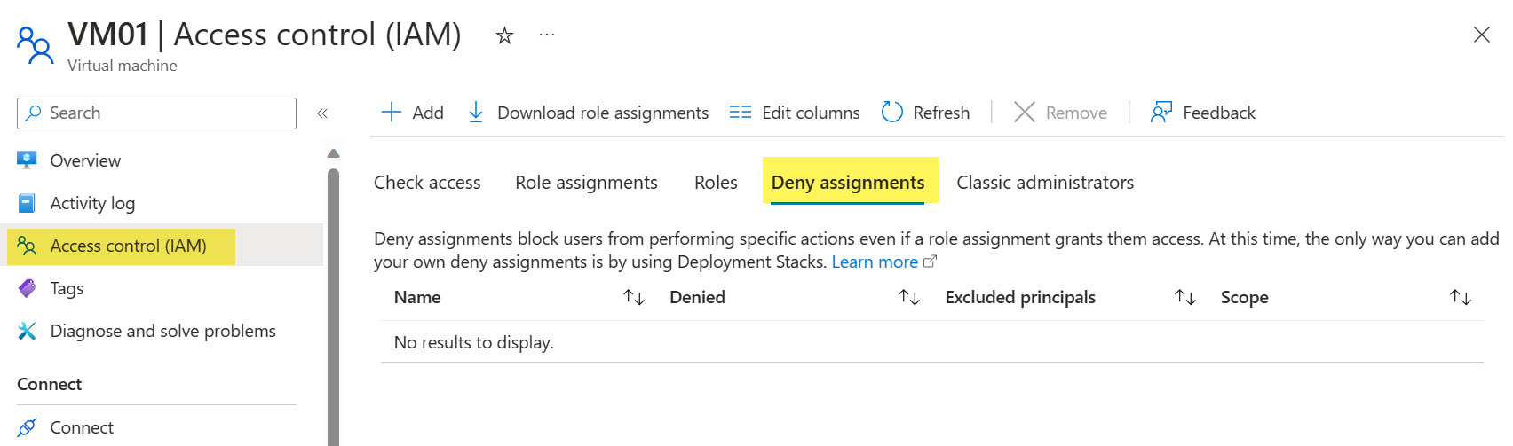The image size is (1513, 446).
Task: Switch to the Role assignments tab
Action: pyautogui.click(x=586, y=183)
